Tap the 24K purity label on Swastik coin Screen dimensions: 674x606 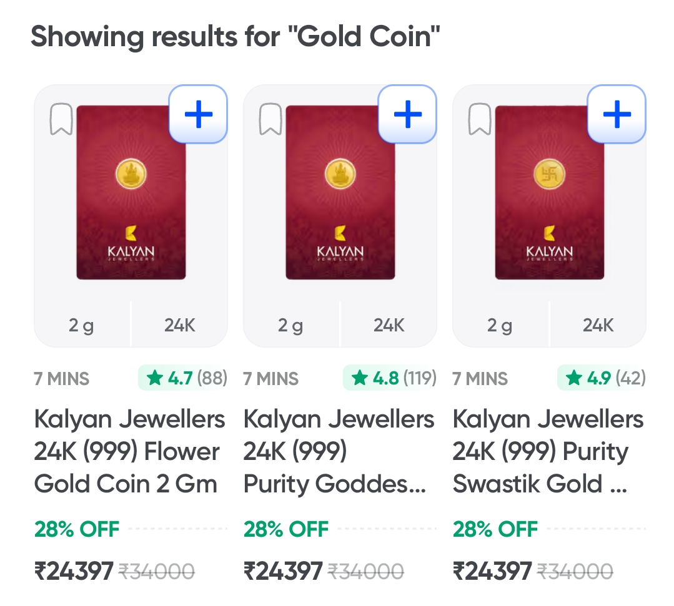(x=598, y=325)
